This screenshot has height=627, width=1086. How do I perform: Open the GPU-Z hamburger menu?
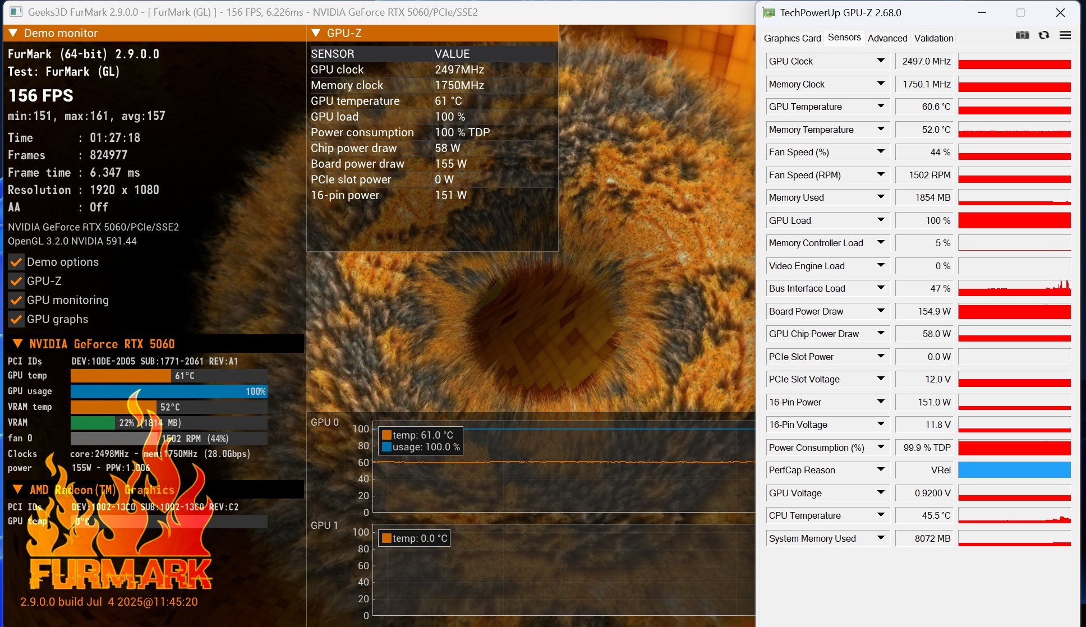click(x=1065, y=35)
